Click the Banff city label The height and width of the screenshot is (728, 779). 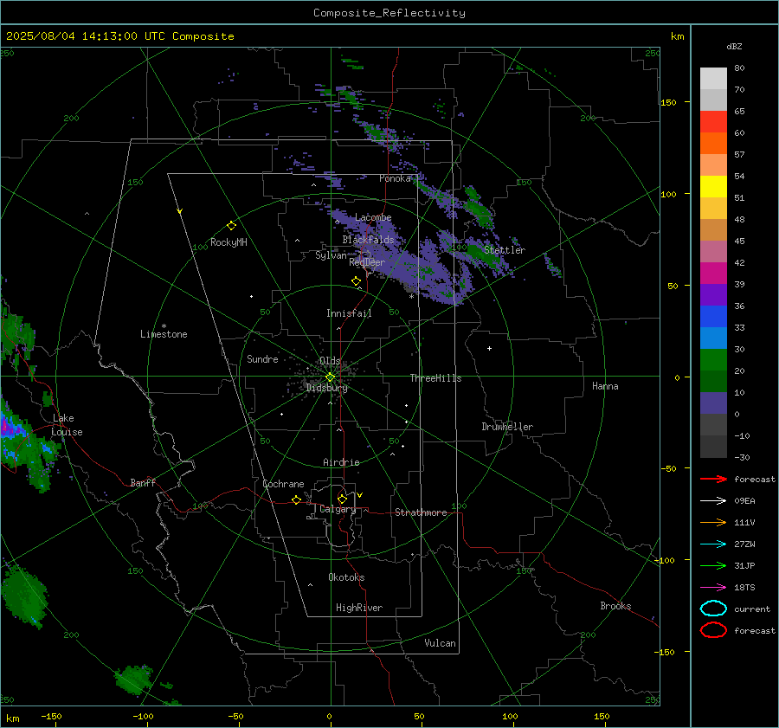[x=143, y=482]
